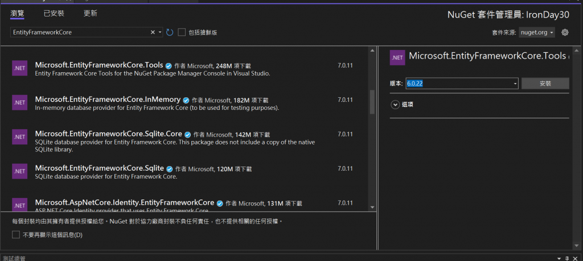The image size is (583, 261).
Task: Click the Microsoft.EntityFrameworkCore.Tools .NET package icon in list
Action: click(x=20, y=68)
